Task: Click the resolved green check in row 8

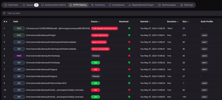Action: 129,76
